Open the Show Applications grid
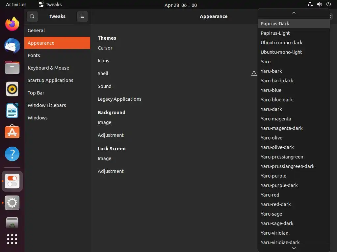Viewport: 337px width, 252px height. click(12, 239)
